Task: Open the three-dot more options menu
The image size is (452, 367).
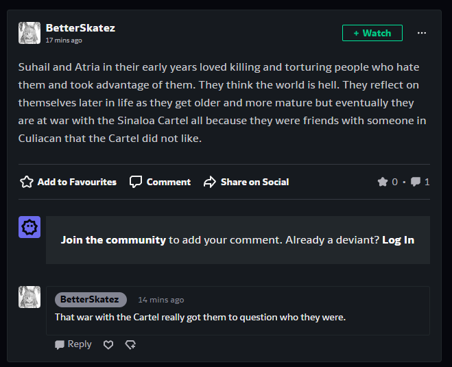Action: pyautogui.click(x=422, y=33)
